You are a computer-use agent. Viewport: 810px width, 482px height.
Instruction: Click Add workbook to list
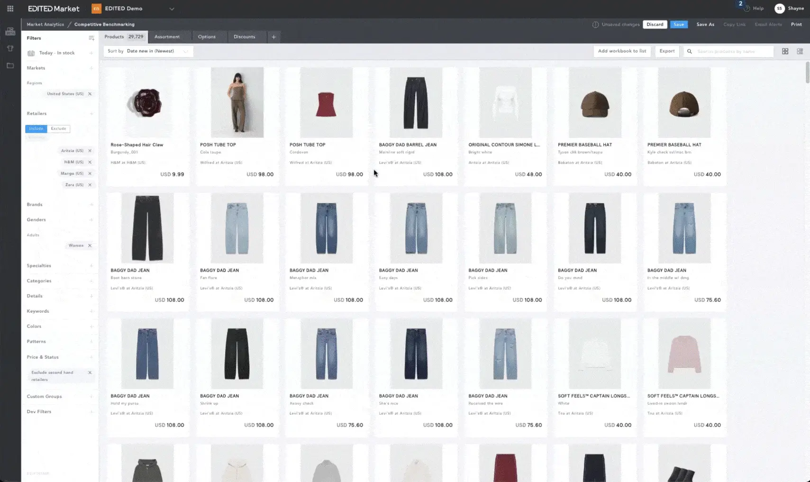pyautogui.click(x=622, y=51)
